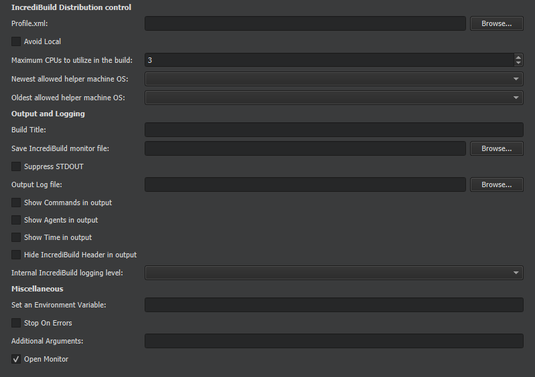Open Newest allowed helper machine OS dropdown

(x=333, y=79)
